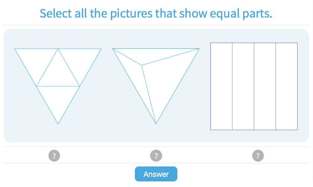Click the rightmost strip of the rectangle
This screenshot has height=187, width=313.
(287, 86)
